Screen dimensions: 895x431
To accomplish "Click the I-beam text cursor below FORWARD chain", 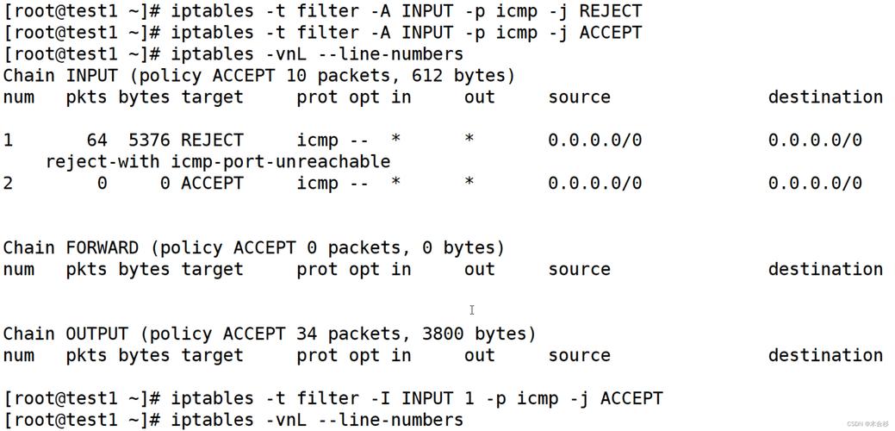I will (x=471, y=309).
